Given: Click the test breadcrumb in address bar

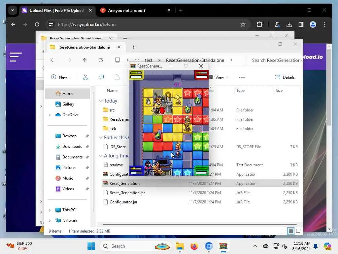Looking at the screenshot, I should (x=149, y=60).
